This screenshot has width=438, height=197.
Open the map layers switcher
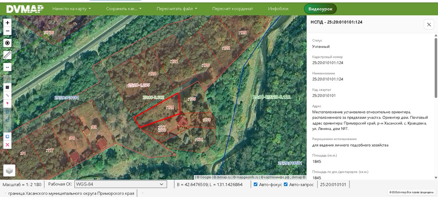(x=9, y=170)
